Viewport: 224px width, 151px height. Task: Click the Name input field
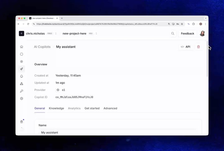click(118, 132)
